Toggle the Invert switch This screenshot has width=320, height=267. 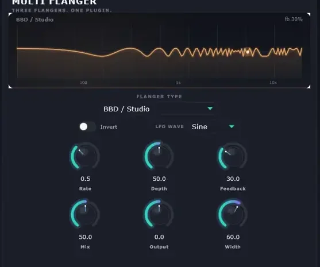tap(87, 127)
